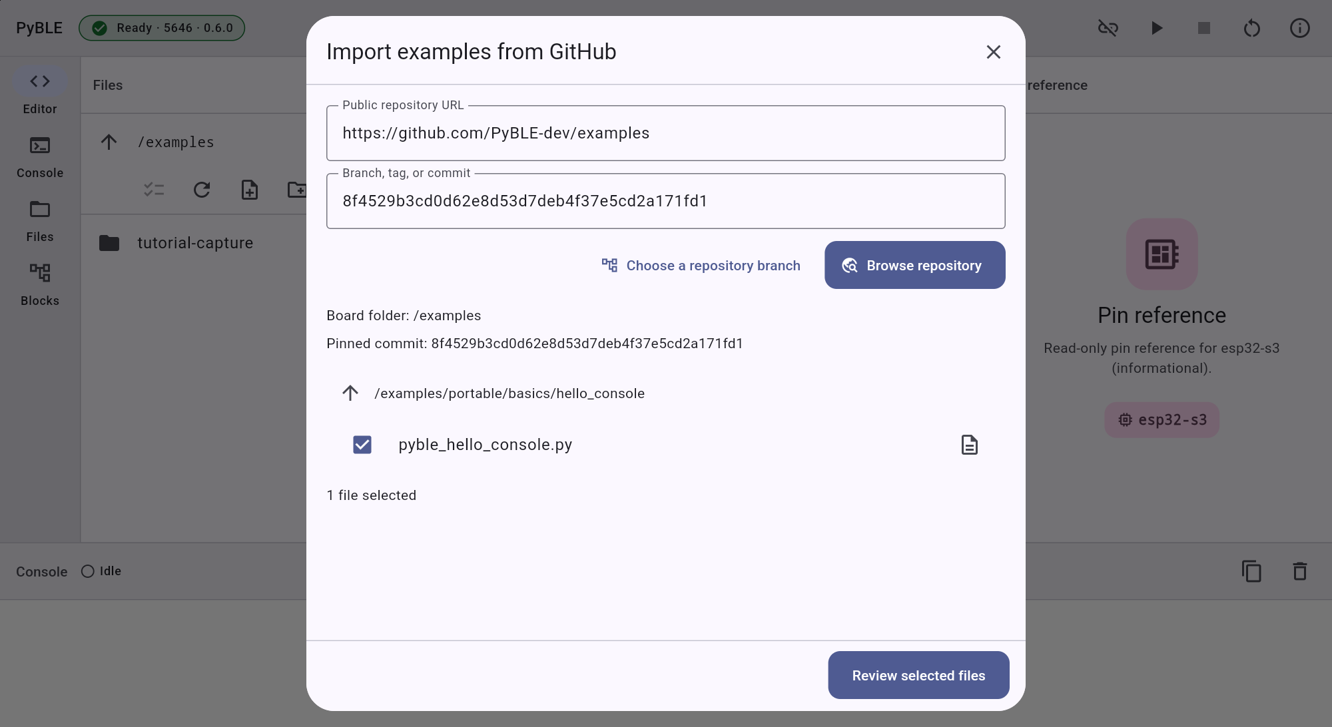1332x727 pixels.
Task: Click the disconnect link icon in top bar
Action: click(1108, 28)
